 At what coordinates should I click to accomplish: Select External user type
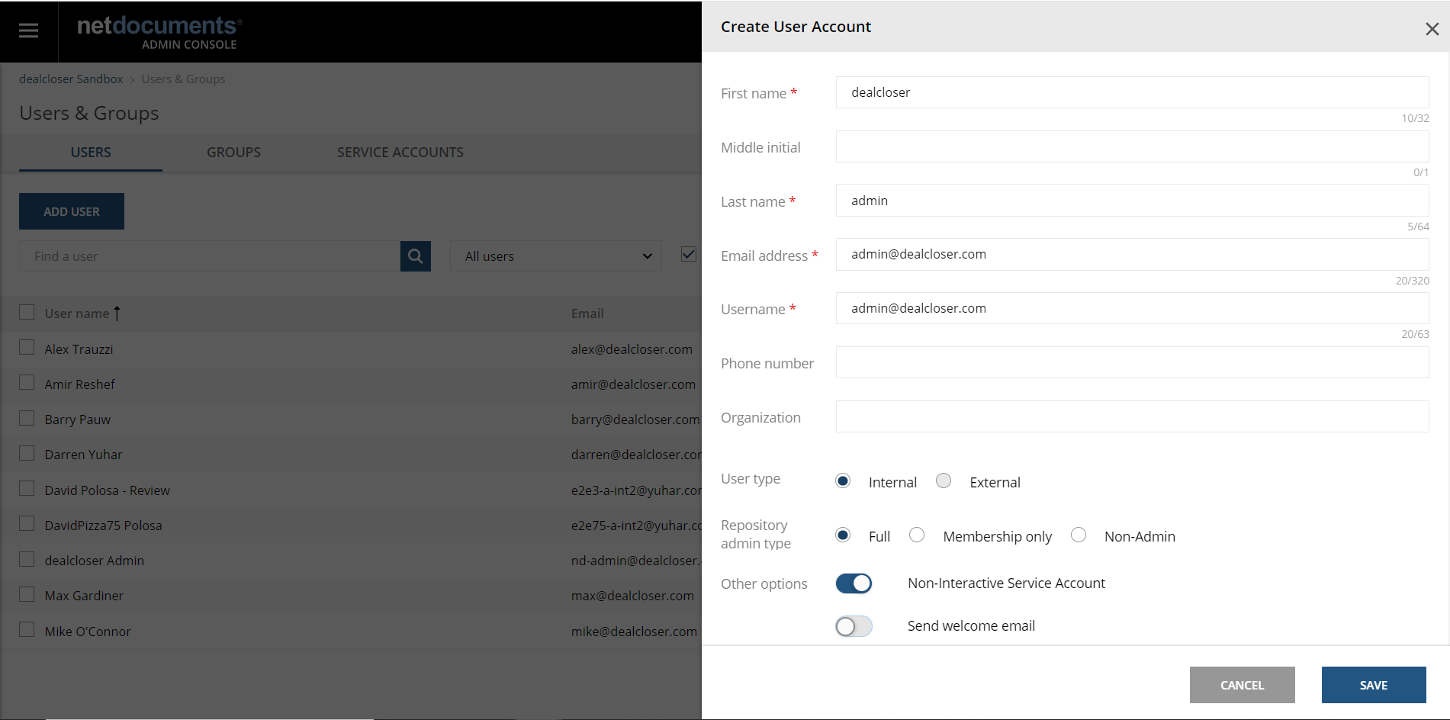tap(944, 481)
